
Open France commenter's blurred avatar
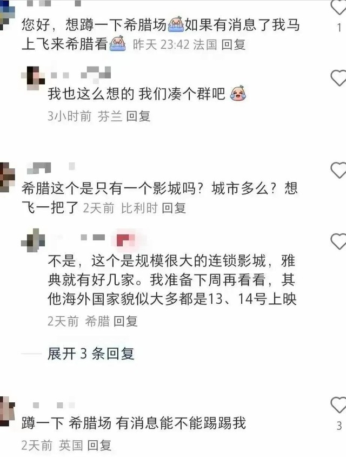tap(7, 15)
